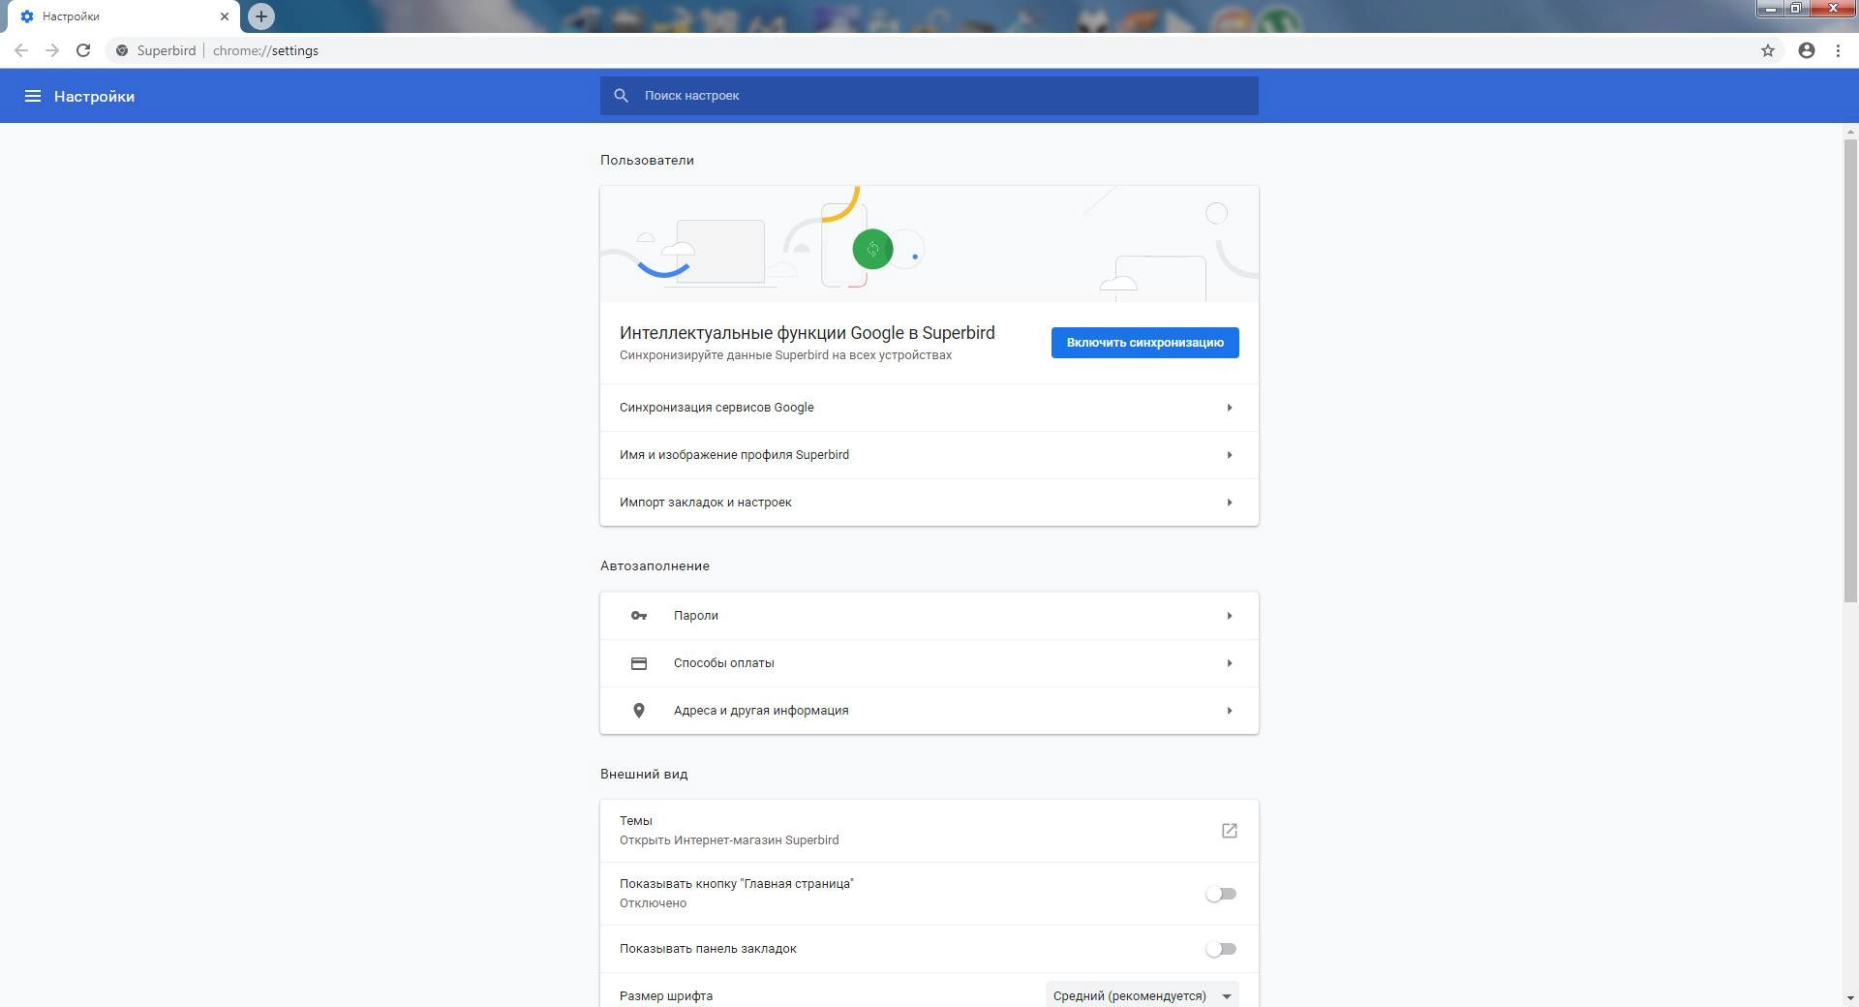The width and height of the screenshot is (1859, 1007).
Task: Expand Имя и изображение профиля Superbird arrow
Action: [x=1230, y=455]
